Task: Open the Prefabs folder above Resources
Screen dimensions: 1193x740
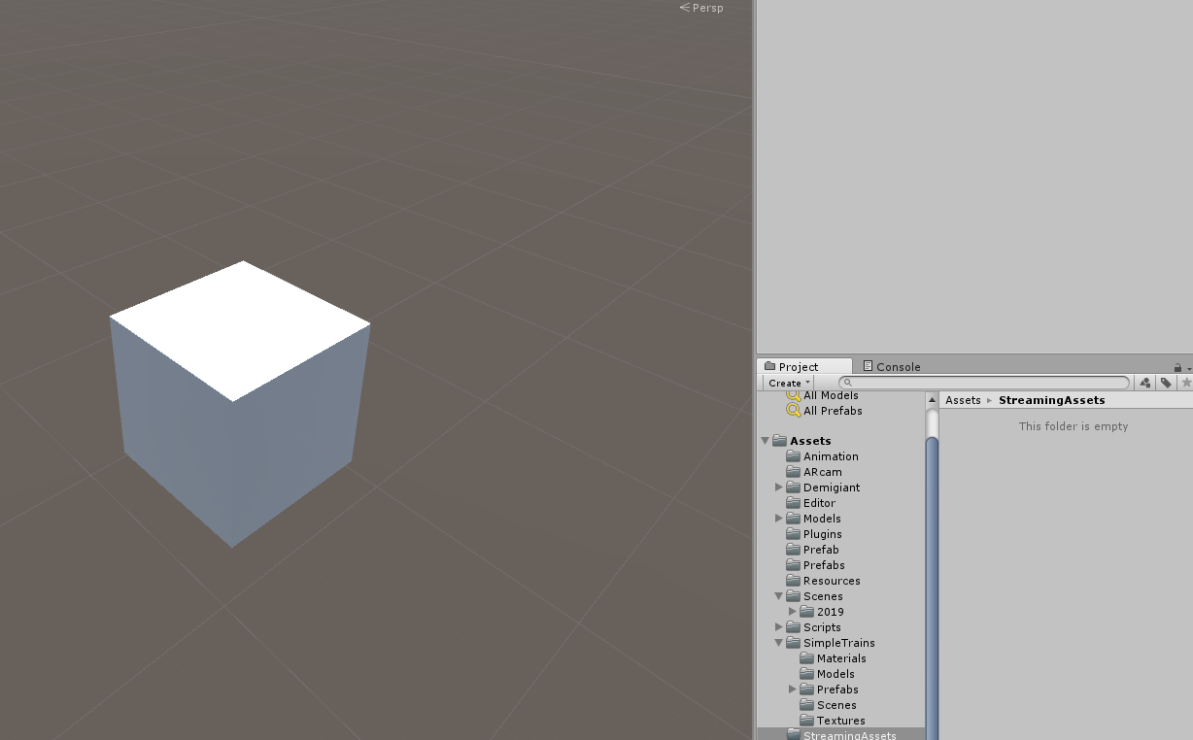Action: [x=815, y=565]
